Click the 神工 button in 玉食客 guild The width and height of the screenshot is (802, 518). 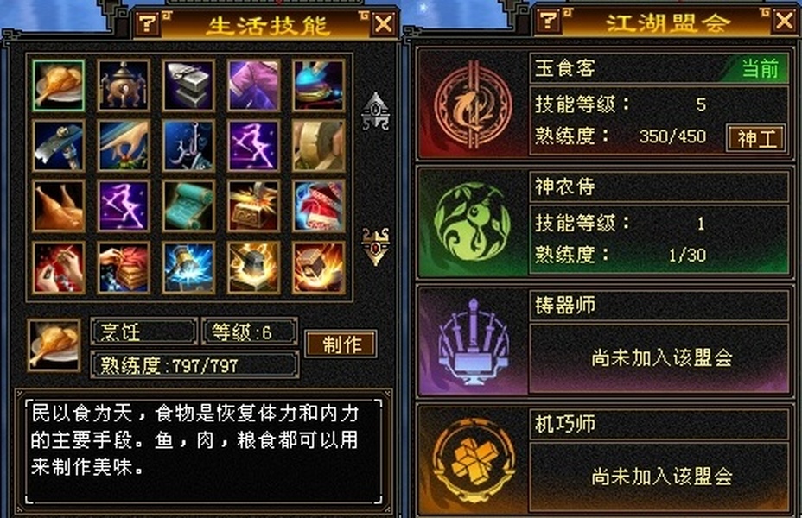point(756,138)
